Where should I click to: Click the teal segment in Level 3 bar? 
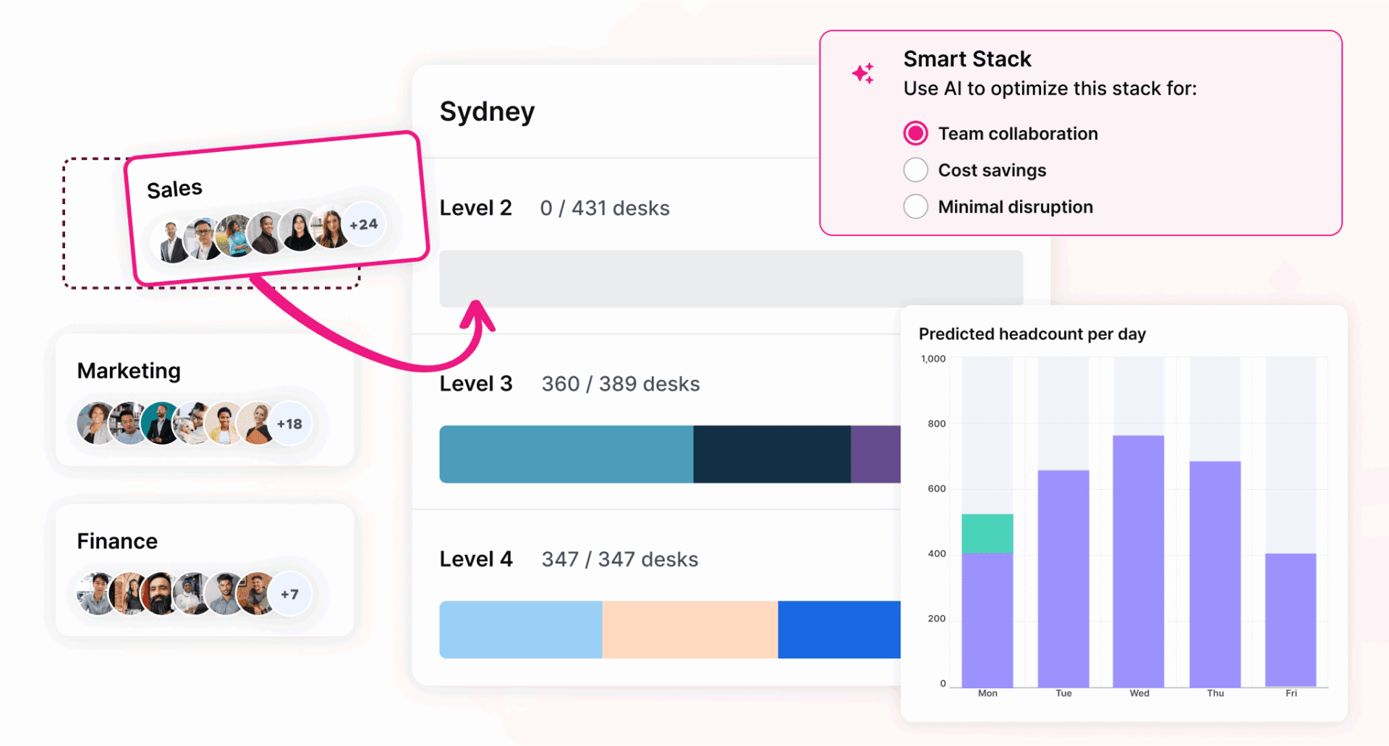[566, 454]
